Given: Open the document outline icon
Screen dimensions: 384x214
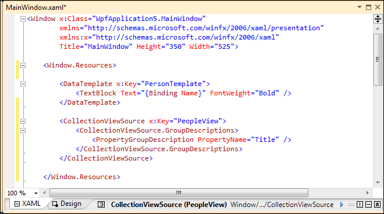Looking at the screenshot, I should [x=101, y=205].
